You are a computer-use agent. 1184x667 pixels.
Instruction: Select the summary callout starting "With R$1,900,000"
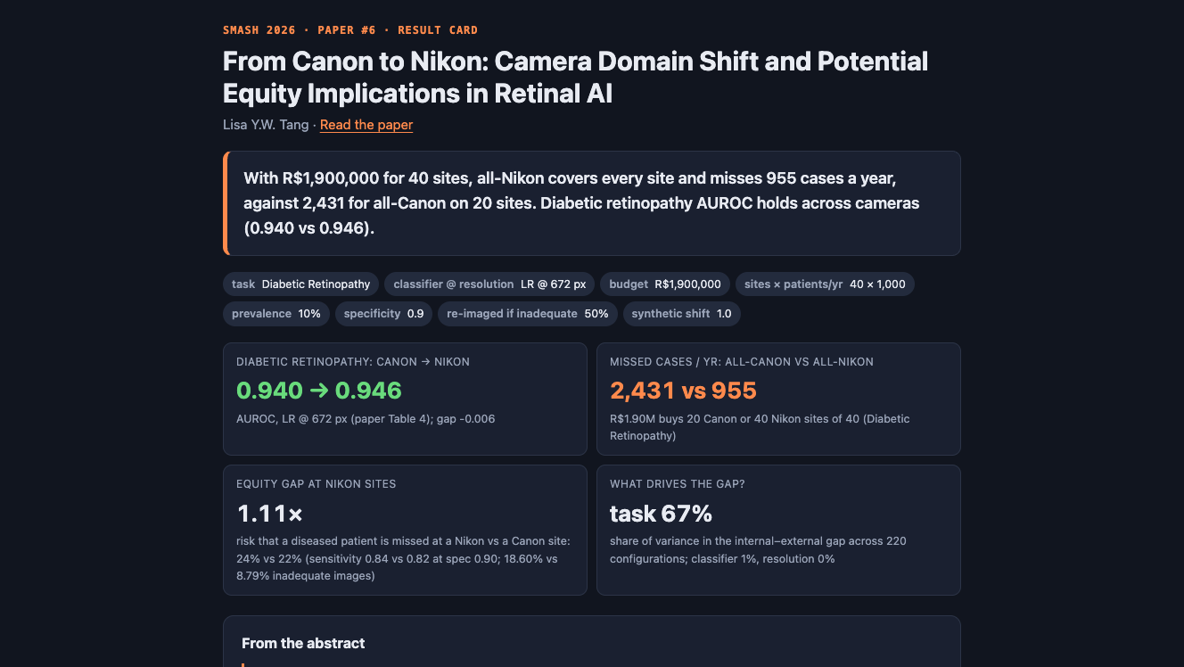[592, 203]
